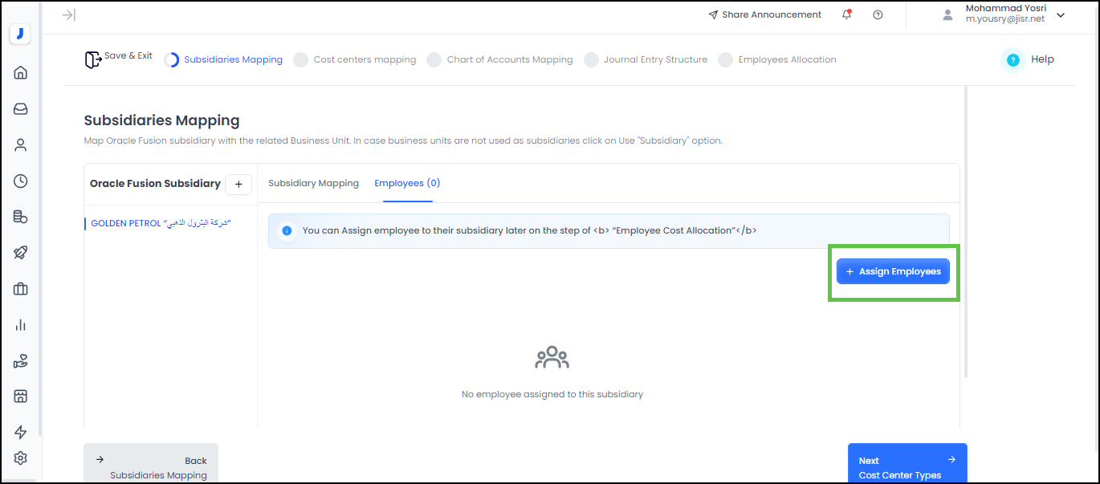Image resolution: width=1100 pixels, height=484 pixels.
Task: Open the Attendance clock icon
Action: [20, 181]
